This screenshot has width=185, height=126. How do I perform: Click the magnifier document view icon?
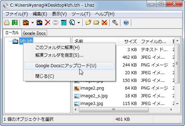point(72,22)
